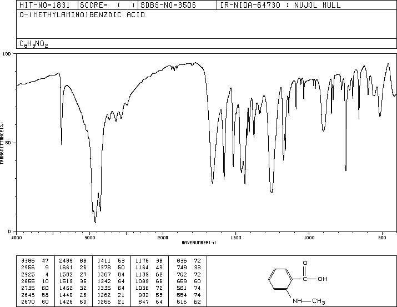Click the 1661 peak table entry

coord(73,268)
